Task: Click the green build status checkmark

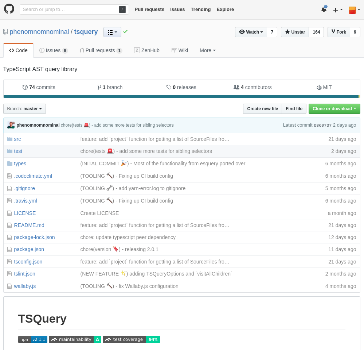Action: point(125,31)
